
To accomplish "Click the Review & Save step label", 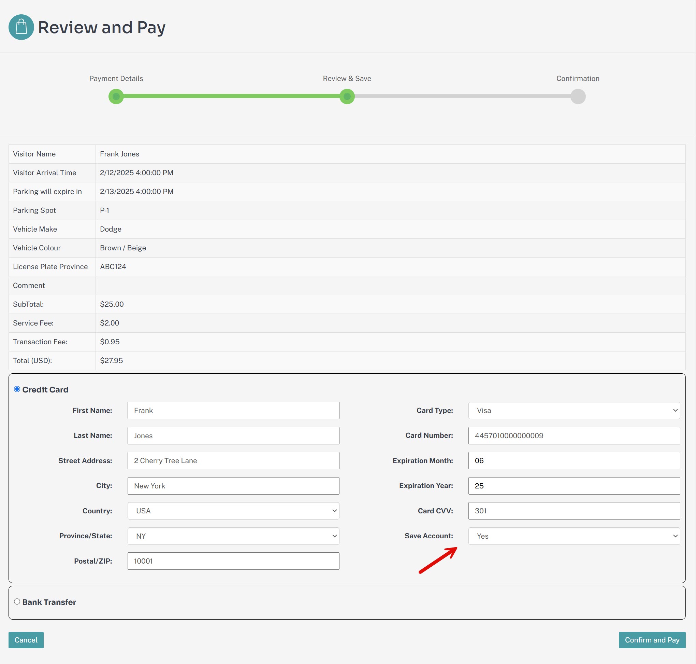I will tap(347, 79).
